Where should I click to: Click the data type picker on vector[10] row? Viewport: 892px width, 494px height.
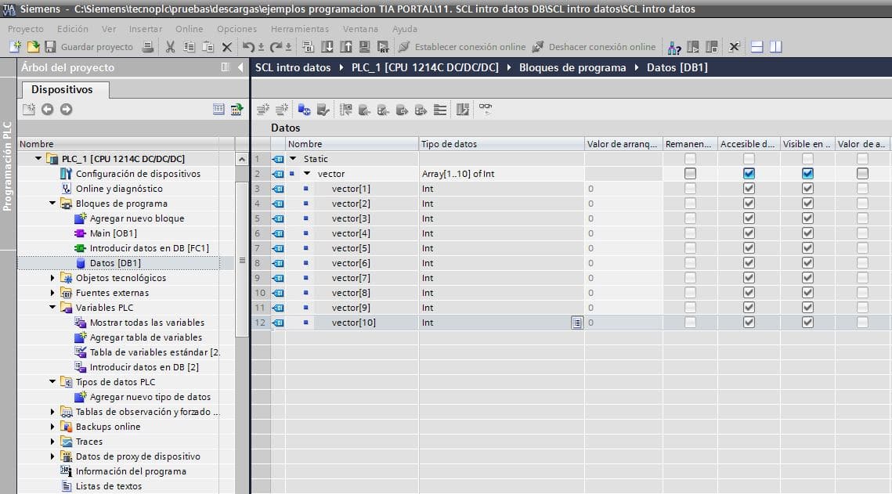click(577, 323)
